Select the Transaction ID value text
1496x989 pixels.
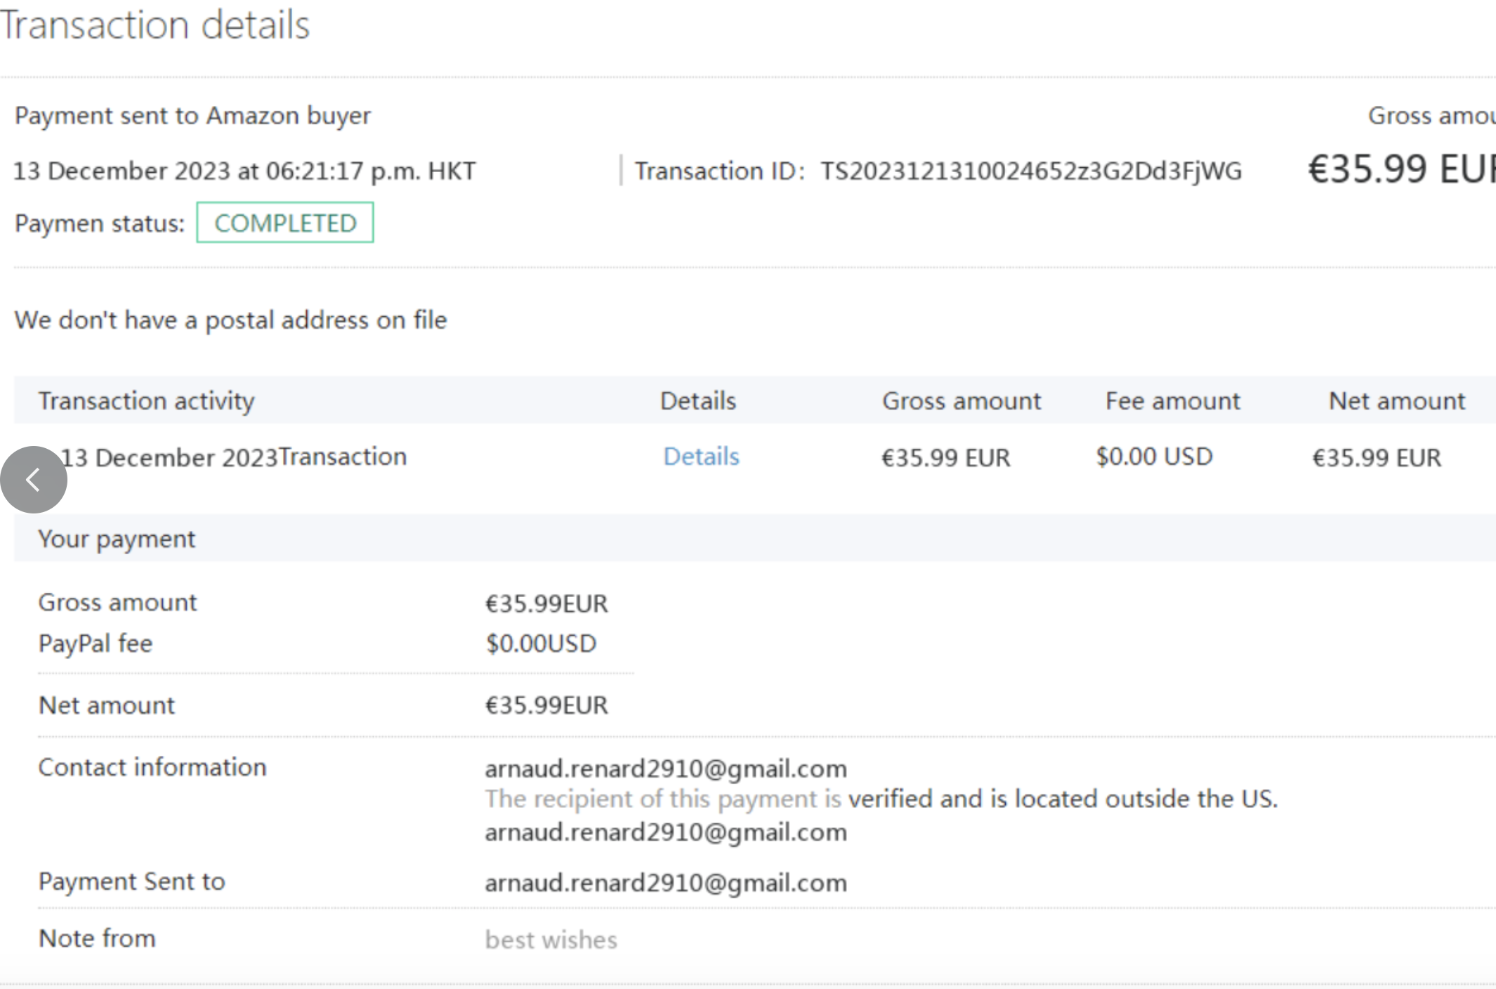coord(1030,171)
